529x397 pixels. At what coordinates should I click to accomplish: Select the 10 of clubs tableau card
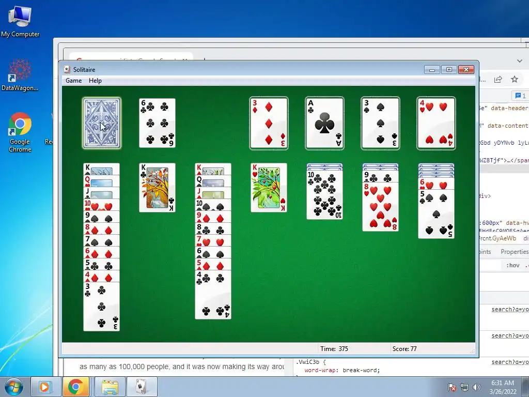[324, 195]
